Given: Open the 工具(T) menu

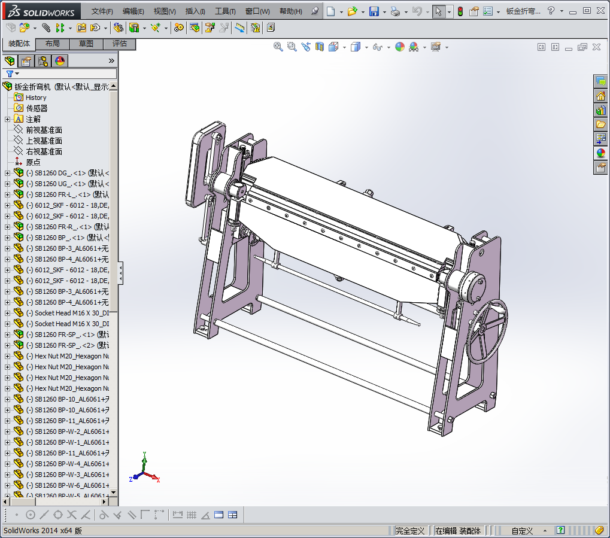Looking at the screenshot, I should 224,11.
